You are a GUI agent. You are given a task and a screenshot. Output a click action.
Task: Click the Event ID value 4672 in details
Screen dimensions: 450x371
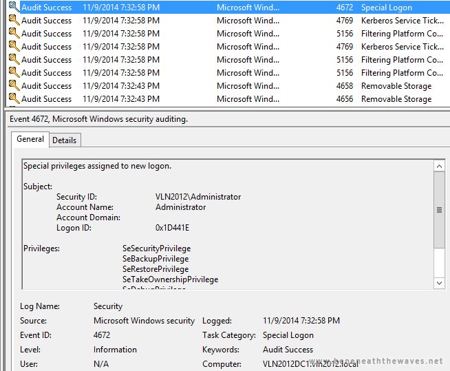click(102, 335)
